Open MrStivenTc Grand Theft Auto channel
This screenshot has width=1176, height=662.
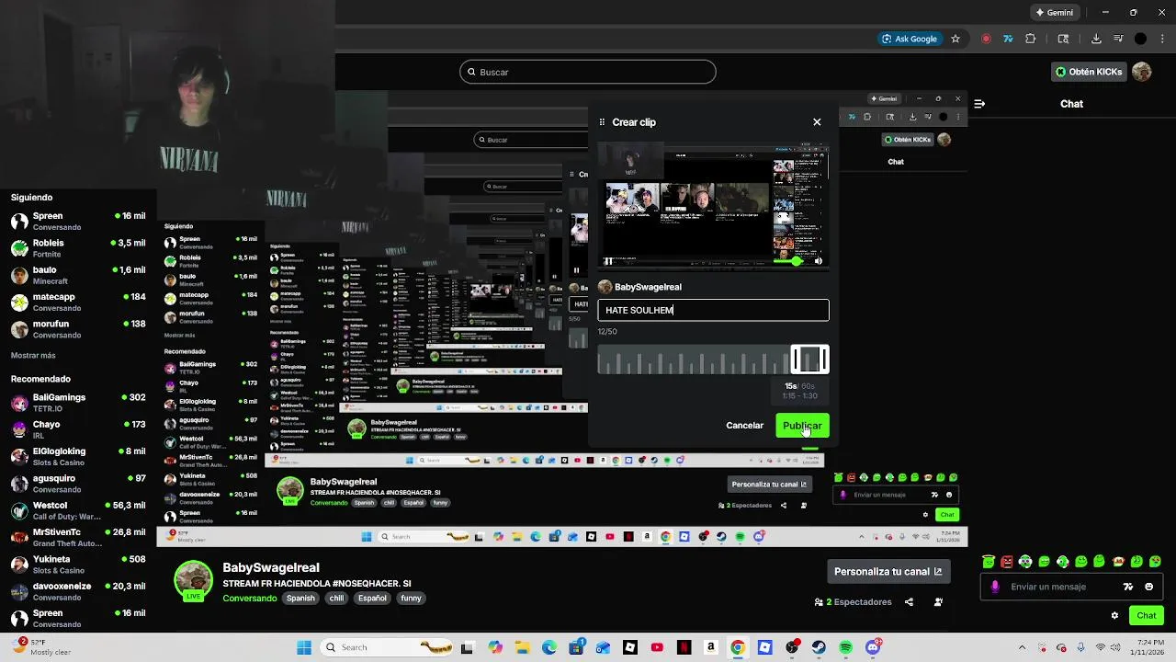point(78,537)
